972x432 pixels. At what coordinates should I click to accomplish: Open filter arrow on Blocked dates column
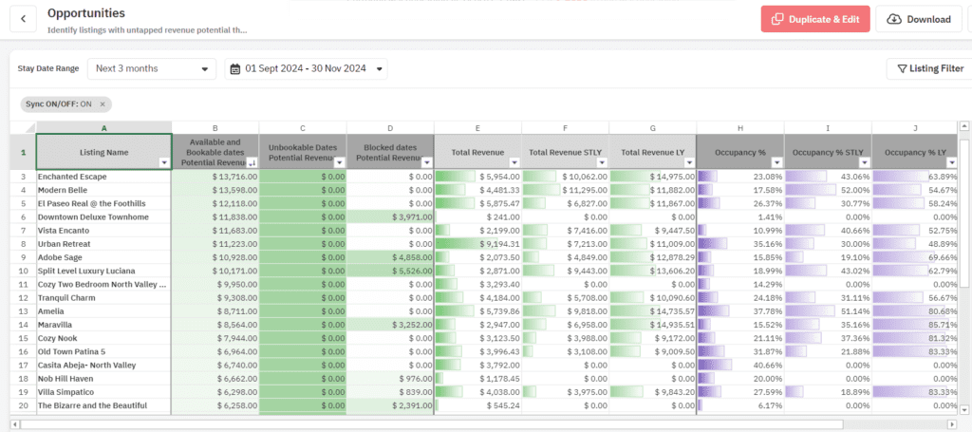(x=426, y=162)
